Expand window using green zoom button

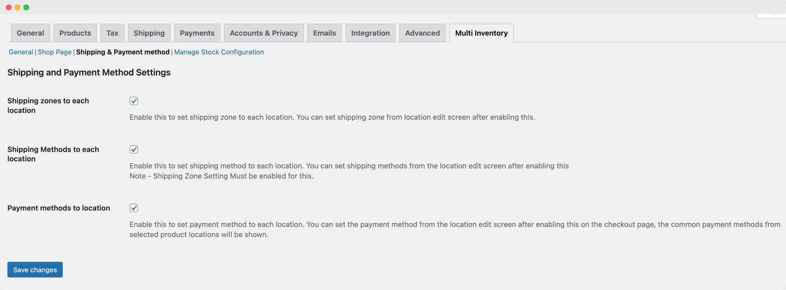click(27, 7)
